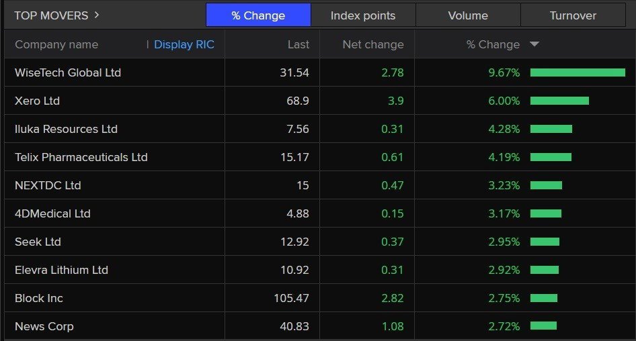Sort by Last column header
Viewport: 636px width, 341px height.
point(298,44)
